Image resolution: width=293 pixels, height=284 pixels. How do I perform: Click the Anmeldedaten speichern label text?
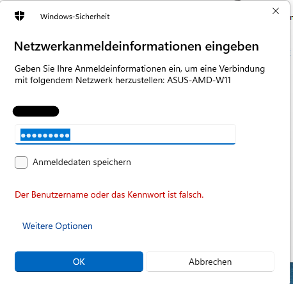[x=82, y=162]
